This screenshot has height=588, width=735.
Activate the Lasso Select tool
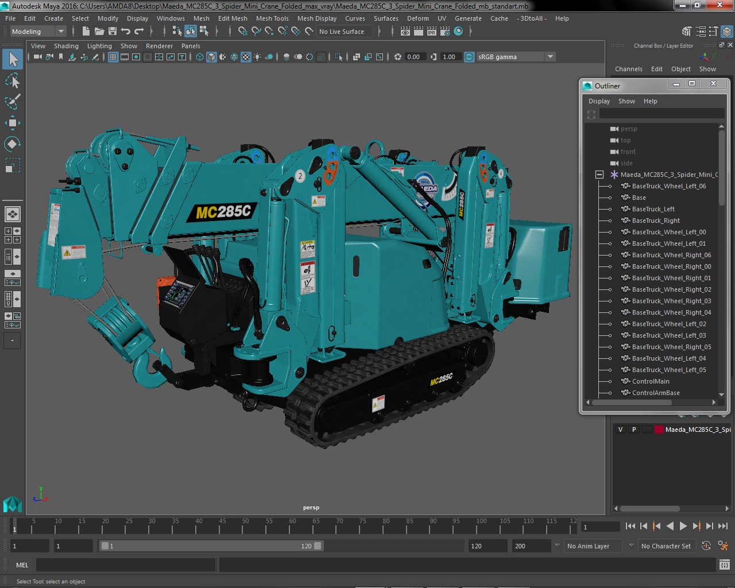(13, 80)
